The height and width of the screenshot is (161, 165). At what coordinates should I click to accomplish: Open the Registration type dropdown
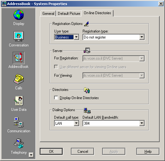142,37
